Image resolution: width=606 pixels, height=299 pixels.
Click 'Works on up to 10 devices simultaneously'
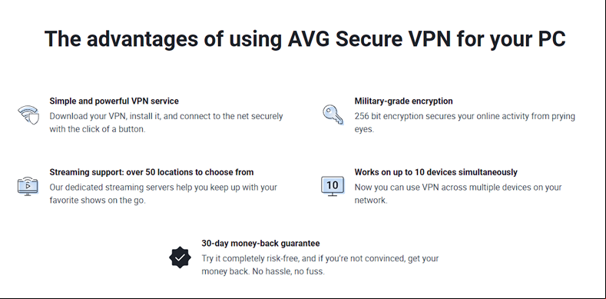[436, 172]
